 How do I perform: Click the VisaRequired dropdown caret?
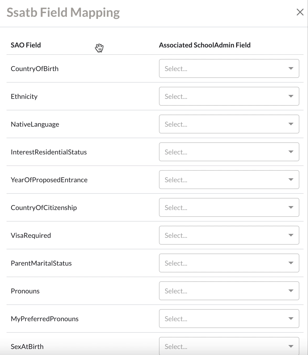click(x=291, y=235)
